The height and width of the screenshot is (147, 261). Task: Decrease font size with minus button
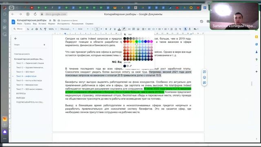pos(93,29)
